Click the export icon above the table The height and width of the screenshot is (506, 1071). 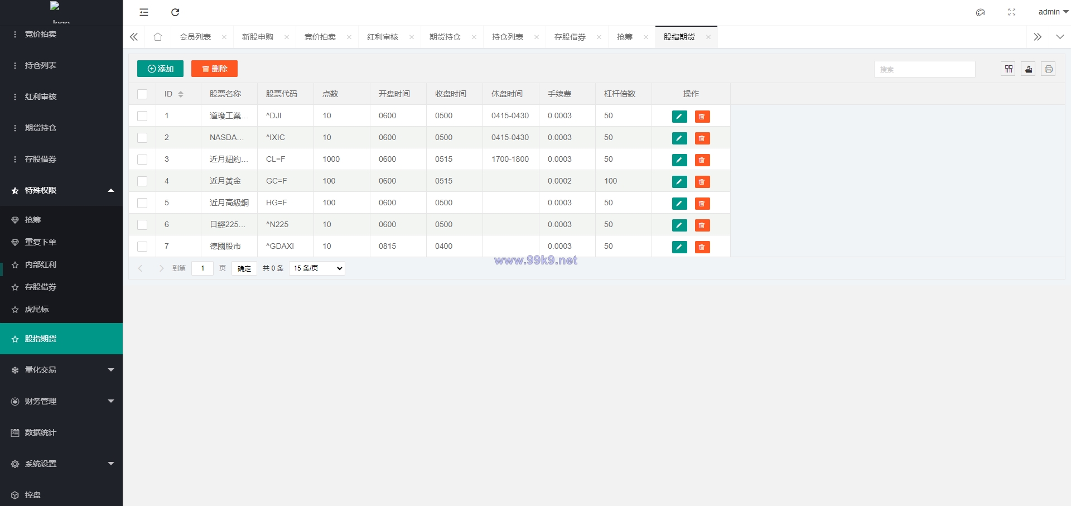pyautogui.click(x=1029, y=69)
